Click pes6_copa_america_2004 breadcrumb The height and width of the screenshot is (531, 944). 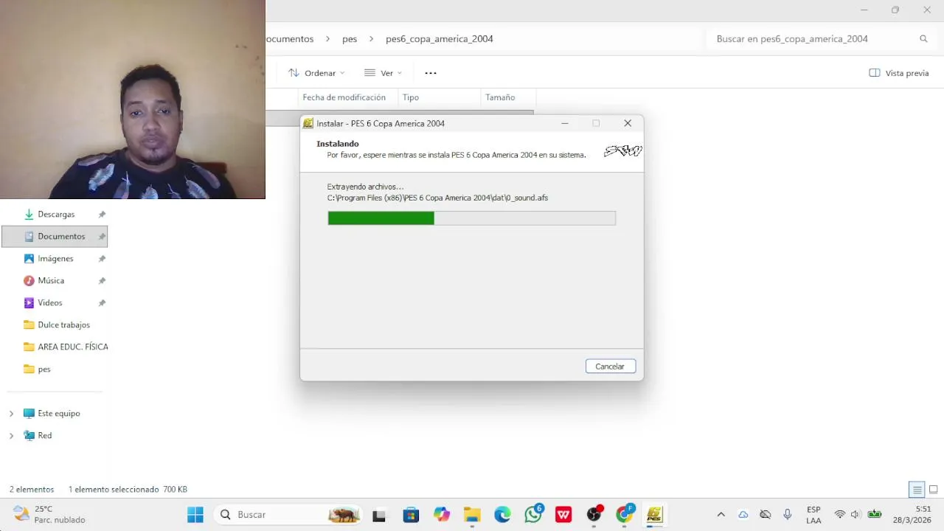point(440,39)
